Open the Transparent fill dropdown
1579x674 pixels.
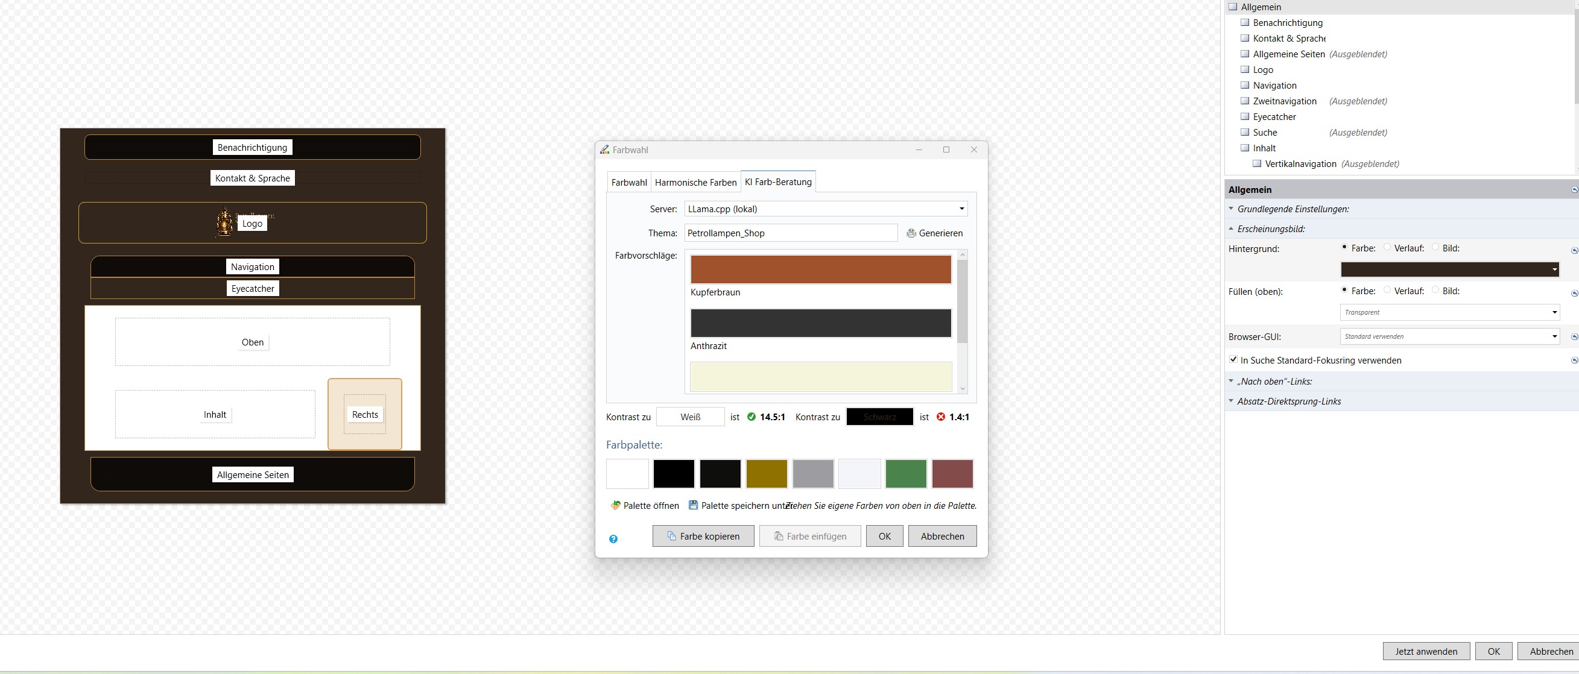point(1450,312)
